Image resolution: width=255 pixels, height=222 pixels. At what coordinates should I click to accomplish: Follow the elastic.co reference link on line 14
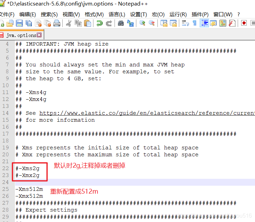click(x=147, y=113)
